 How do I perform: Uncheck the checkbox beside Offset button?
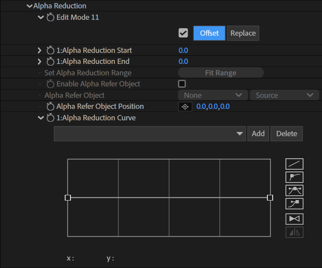pos(183,33)
